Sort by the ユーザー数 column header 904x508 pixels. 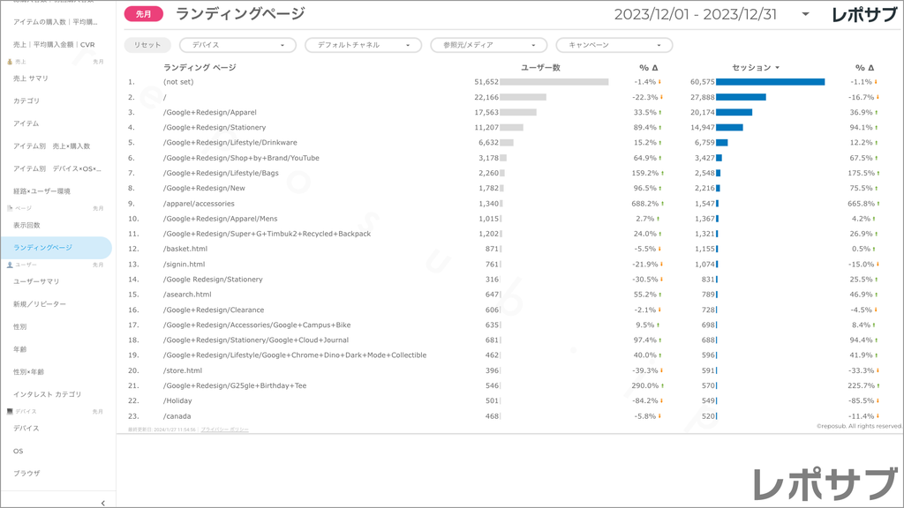coord(540,68)
